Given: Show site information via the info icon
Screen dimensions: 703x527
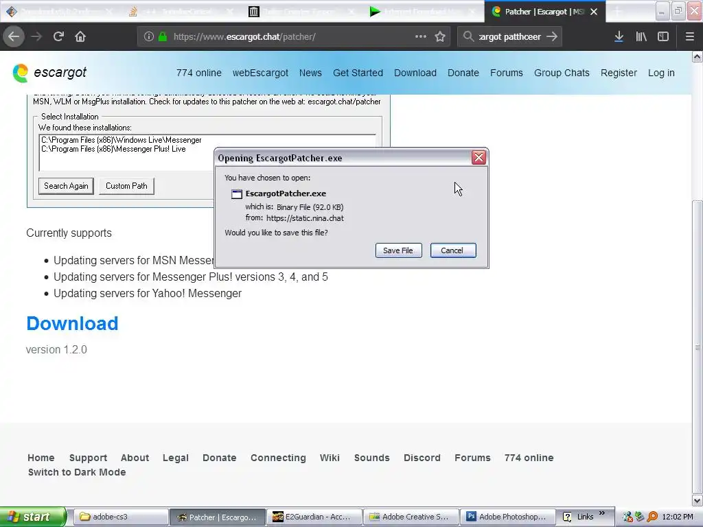Looking at the screenshot, I should point(148,37).
